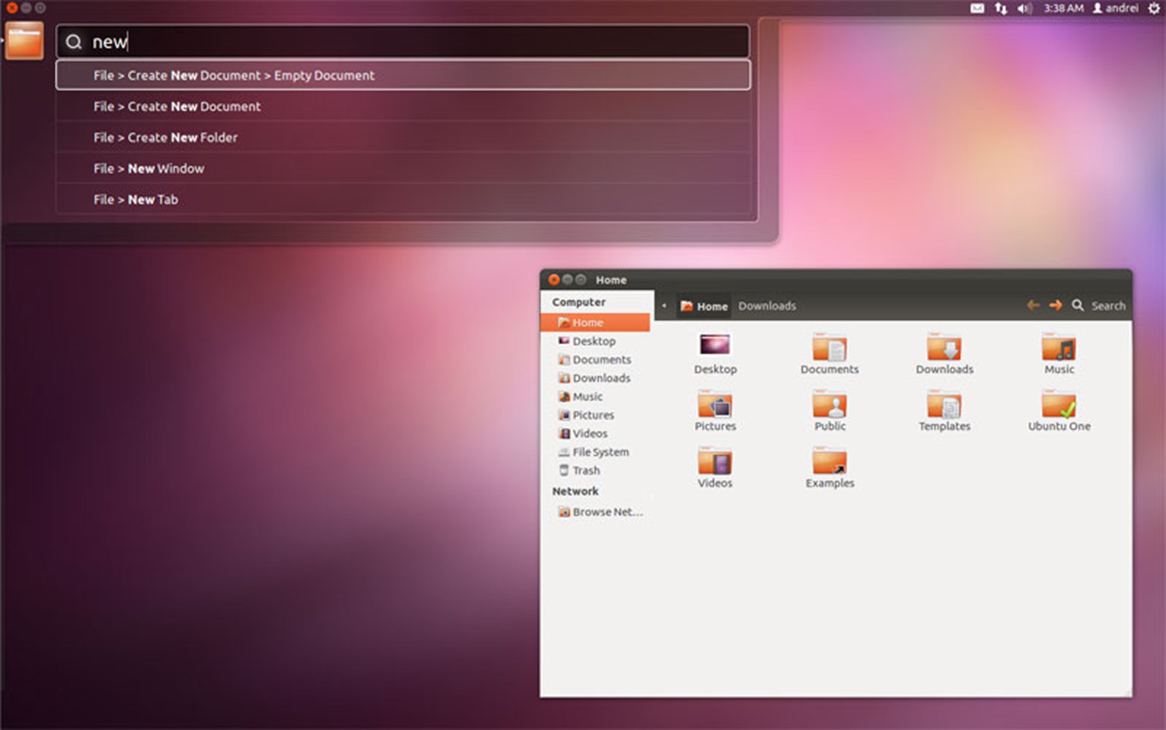Click the mail envelope indicator icon
Screen dimensions: 1166x730
coord(977,8)
